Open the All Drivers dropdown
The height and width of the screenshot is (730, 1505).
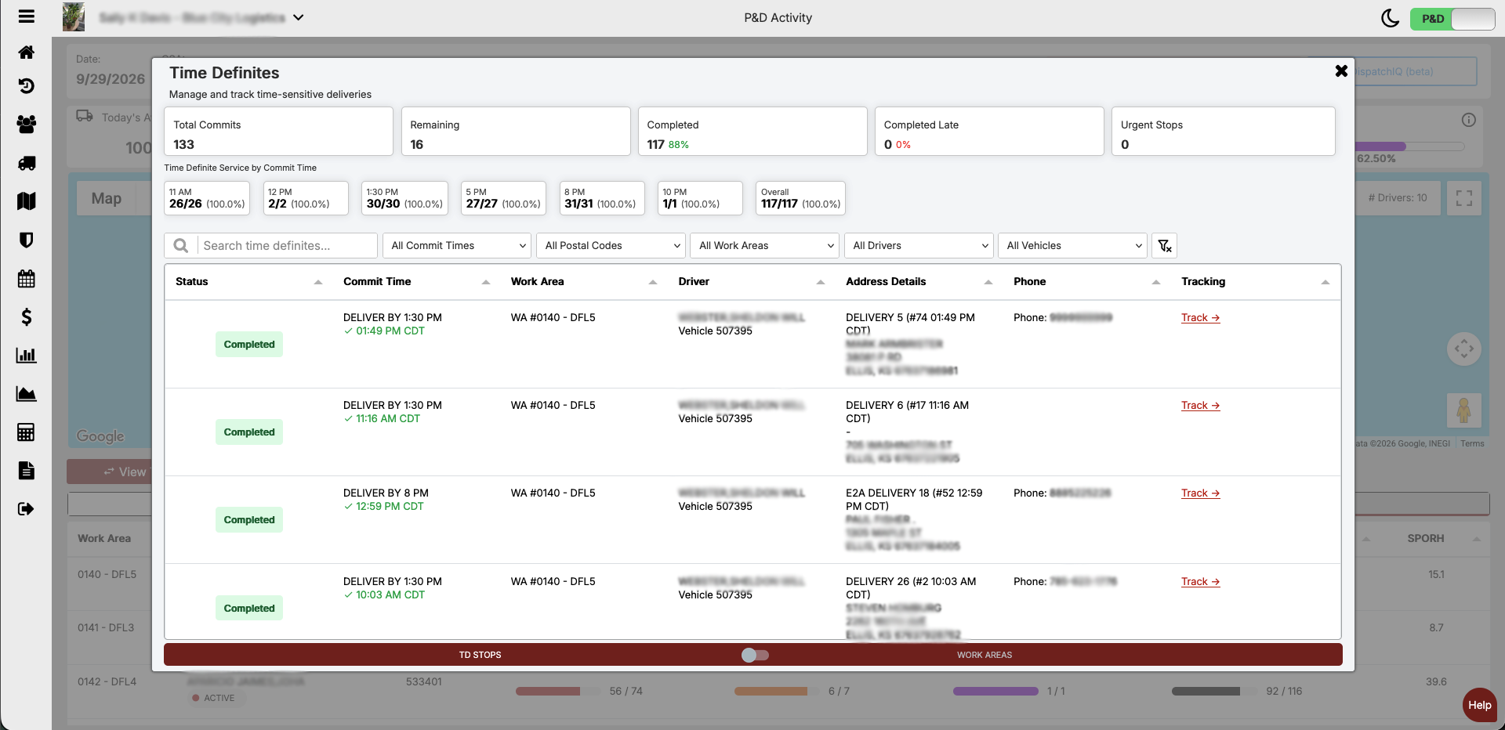919,246
